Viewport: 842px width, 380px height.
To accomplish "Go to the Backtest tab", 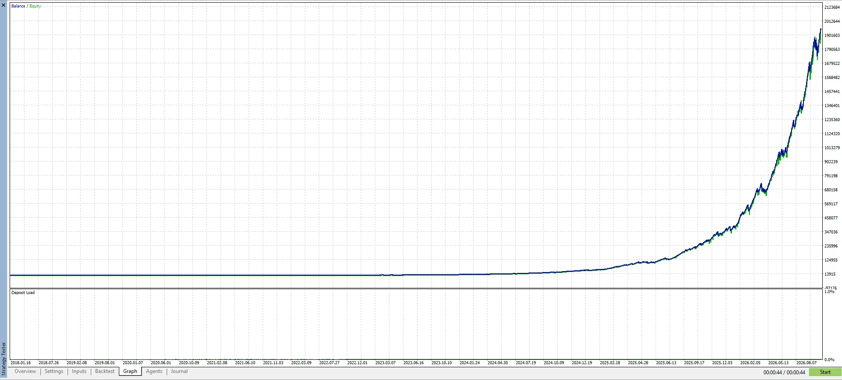I will pos(105,371).
